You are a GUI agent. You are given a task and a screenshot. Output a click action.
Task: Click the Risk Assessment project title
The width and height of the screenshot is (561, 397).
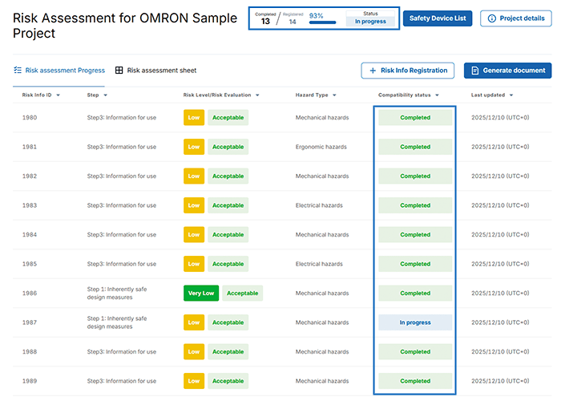125,26
